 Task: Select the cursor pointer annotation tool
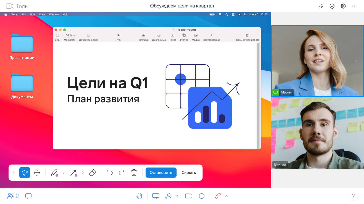click(x=25, y=173)
